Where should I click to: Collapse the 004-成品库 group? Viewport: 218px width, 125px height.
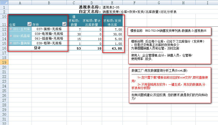(x=11, y=36)
